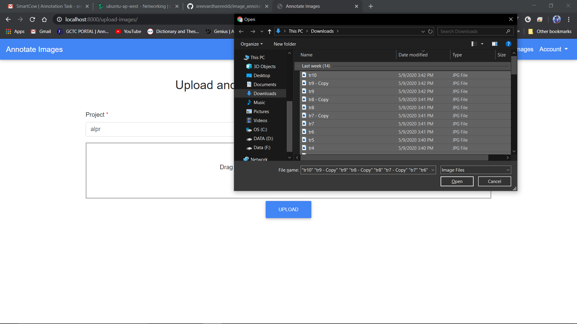Click the change view icon in the dialog toolbar
Screen dimensions: 577x324
(x=474, y=44)
